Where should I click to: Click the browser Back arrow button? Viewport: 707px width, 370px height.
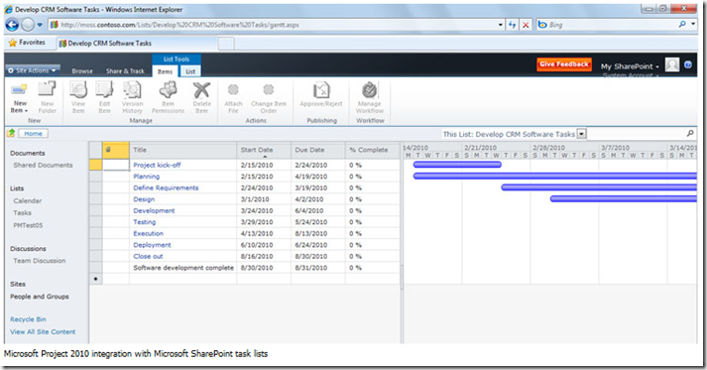(x=12, y=25)
